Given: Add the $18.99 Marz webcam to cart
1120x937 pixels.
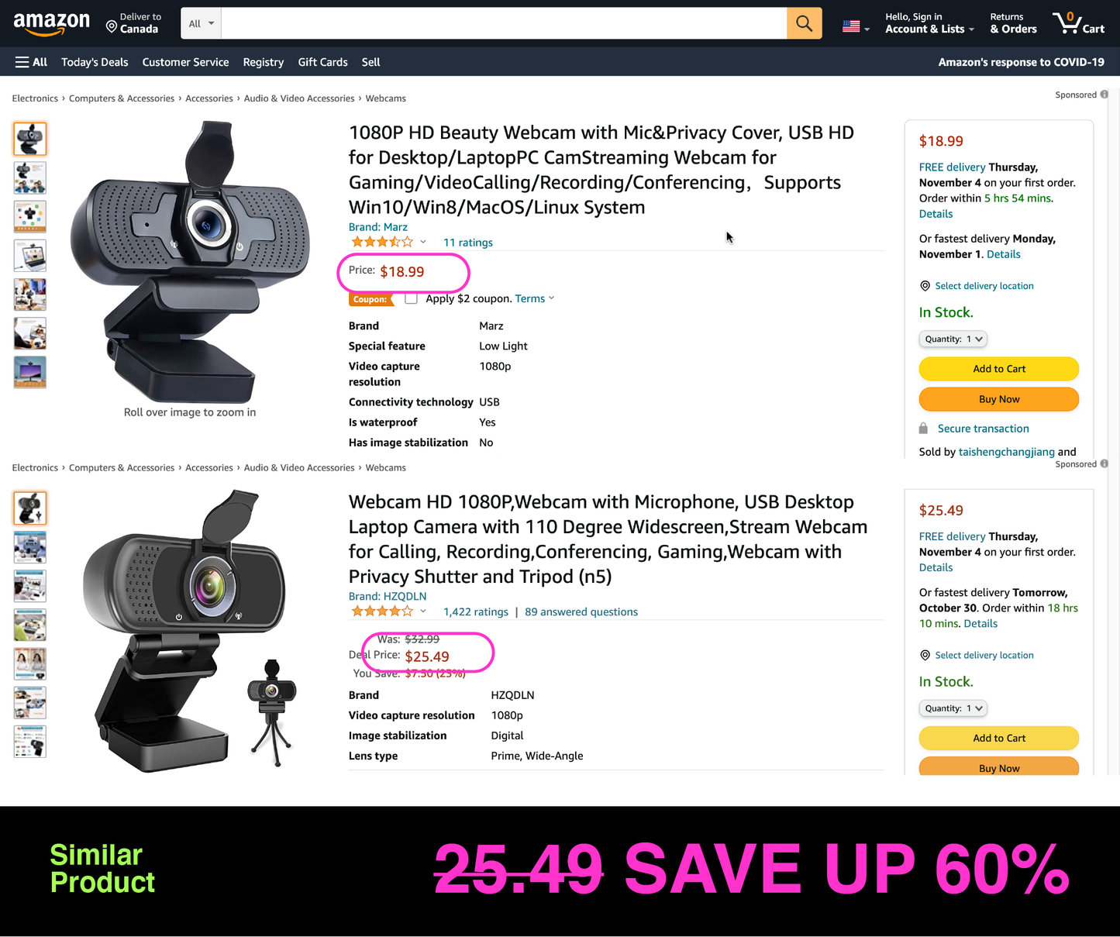Looking at the screenshot, I should (x=999, y=369).
